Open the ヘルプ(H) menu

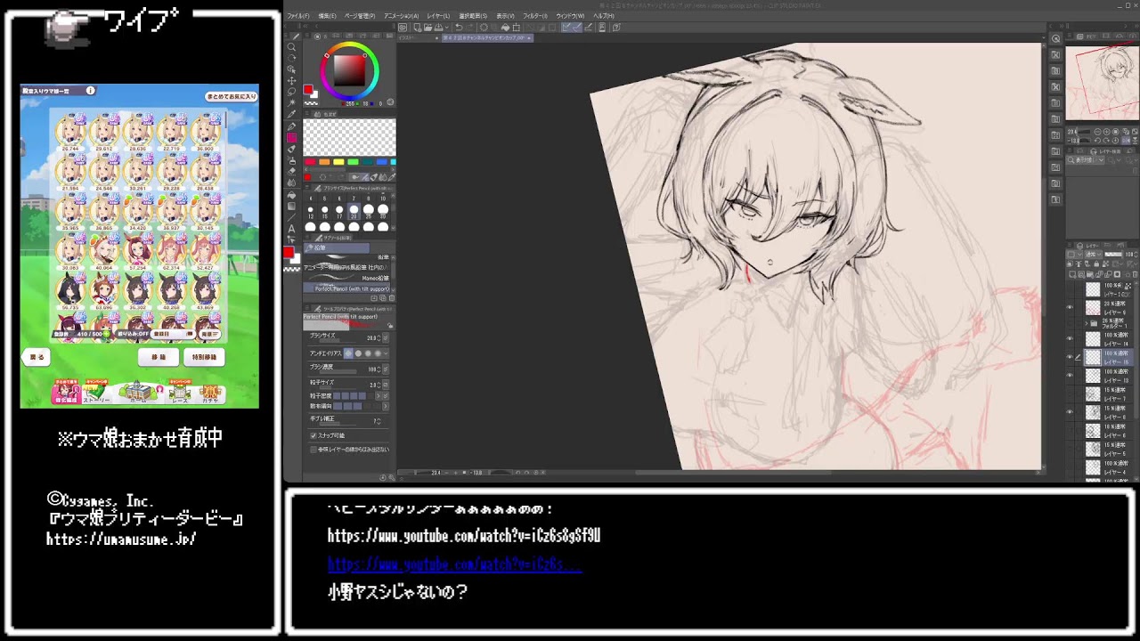[x=603, y=16]
